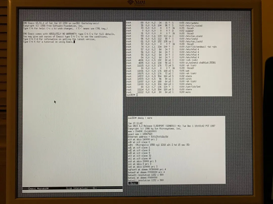This screenshot has height=204, width=273.
Task: Click the 'xinit' process row
Action: pyautogui.click(x=159, y=79)
